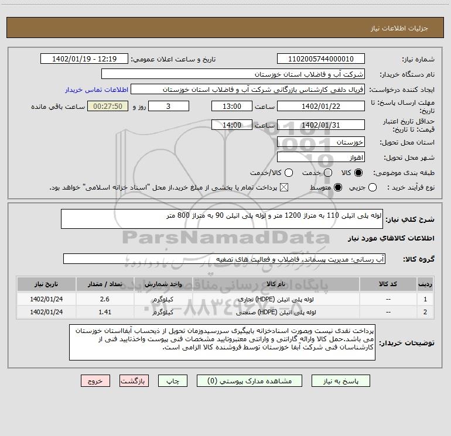Viewport: 451px width, 436px height.
Task: Open the اطلاعات تماس خریدار link
Action: point(97,90)
